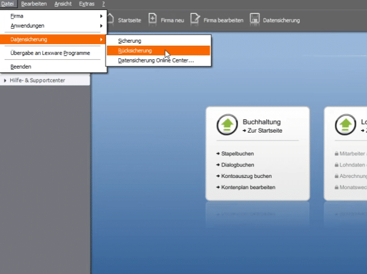The image size is (367, 274).
Task: Click the Firma bearbeiten toolbar label
Action: [x=223, y=20]
